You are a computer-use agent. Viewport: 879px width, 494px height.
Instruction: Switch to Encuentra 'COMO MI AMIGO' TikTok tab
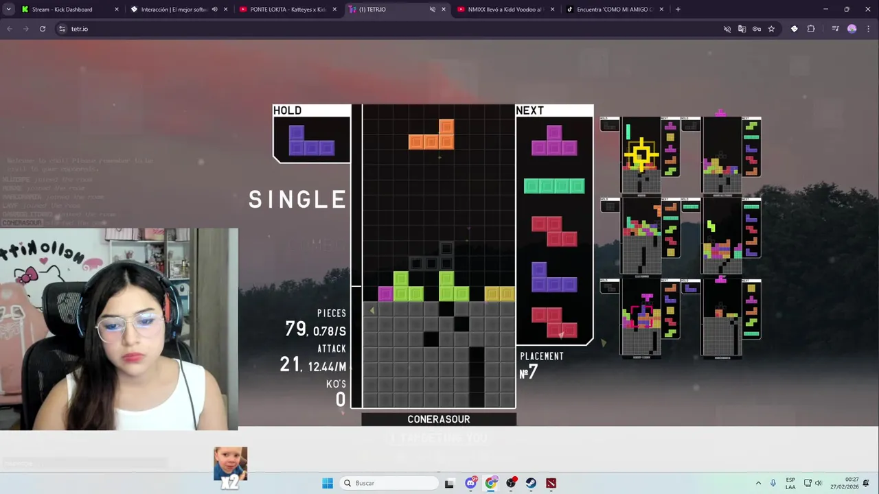coord(615,10)
